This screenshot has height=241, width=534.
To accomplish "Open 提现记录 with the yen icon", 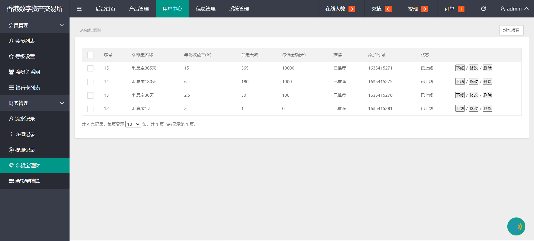I will click(11, 150).
